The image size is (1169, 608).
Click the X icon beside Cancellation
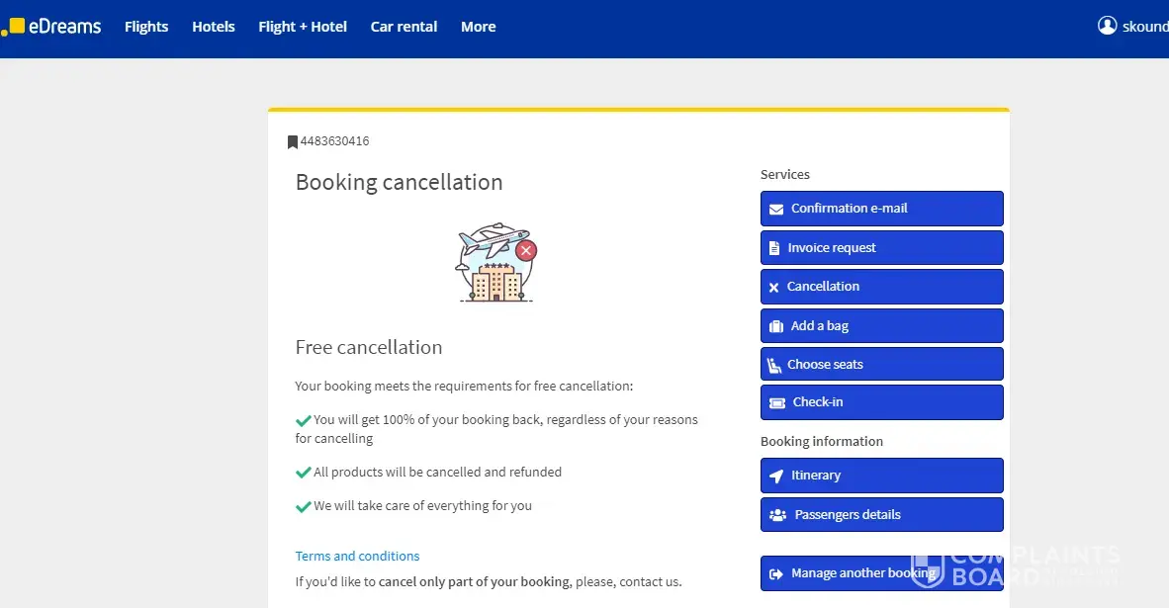(x=774, y=288)
